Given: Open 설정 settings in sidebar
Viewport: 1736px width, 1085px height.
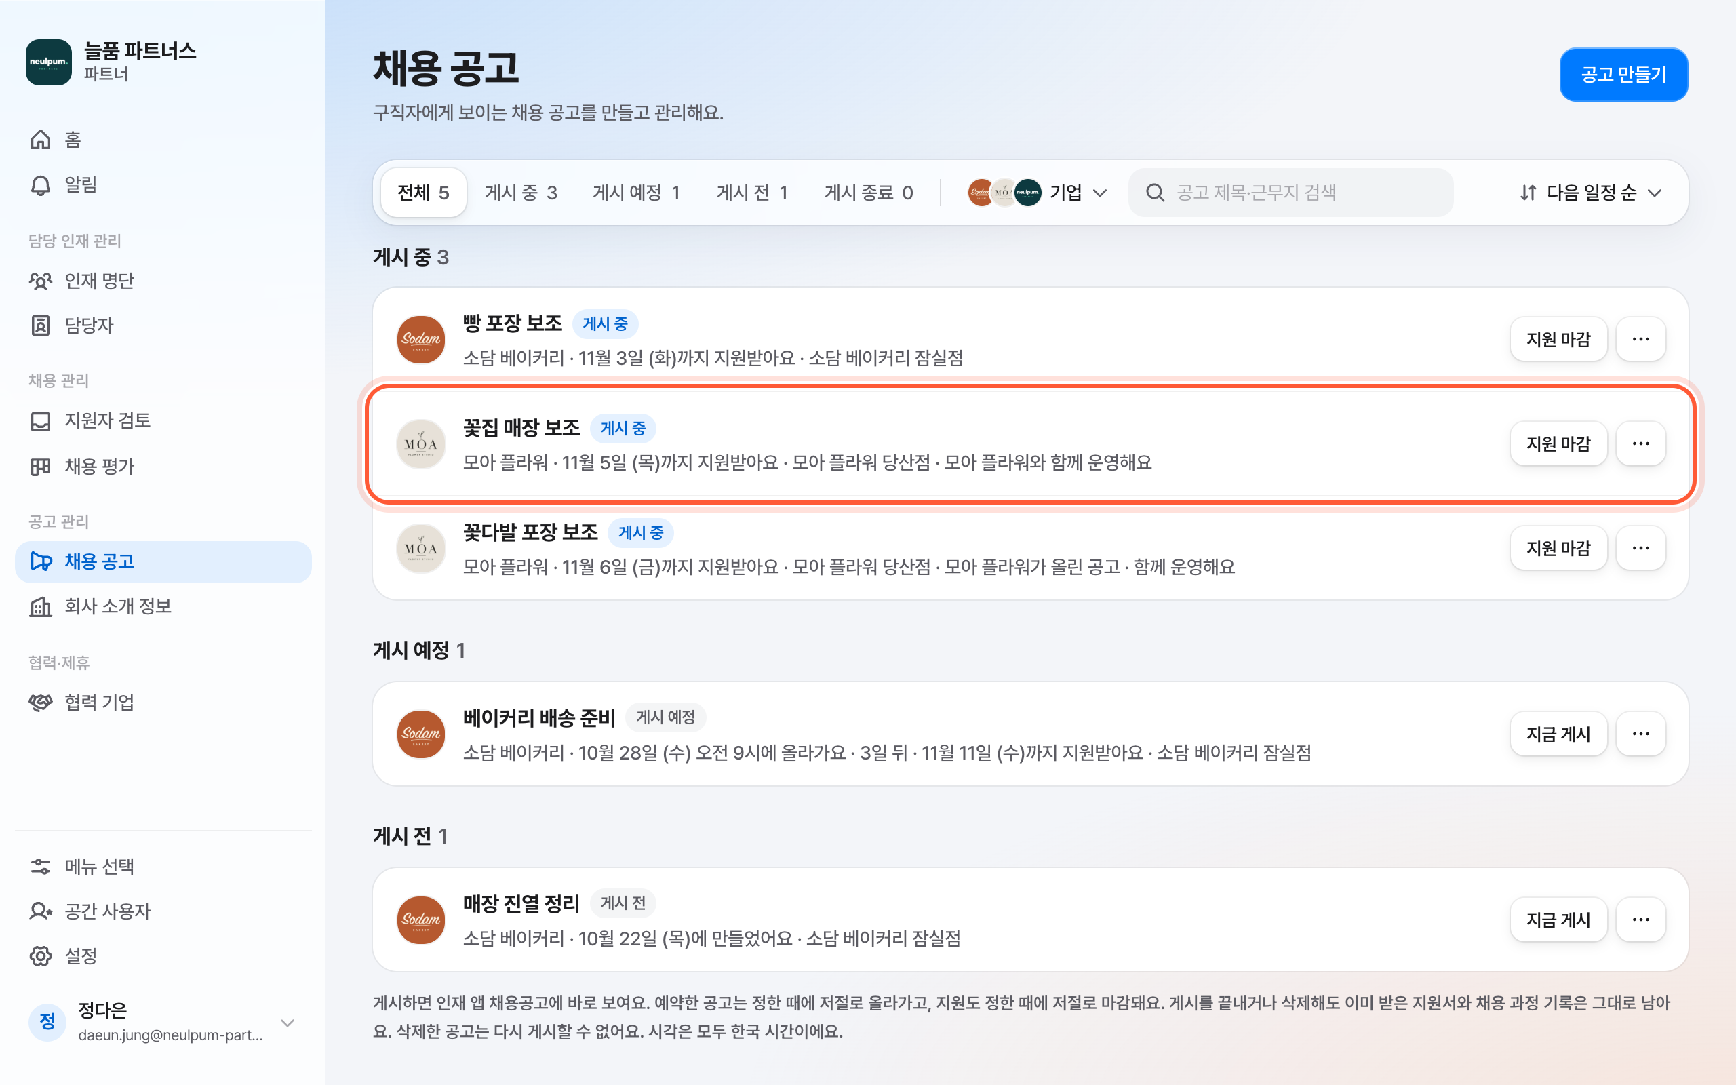Looking at the screenshot, I should tap(163, 956).
